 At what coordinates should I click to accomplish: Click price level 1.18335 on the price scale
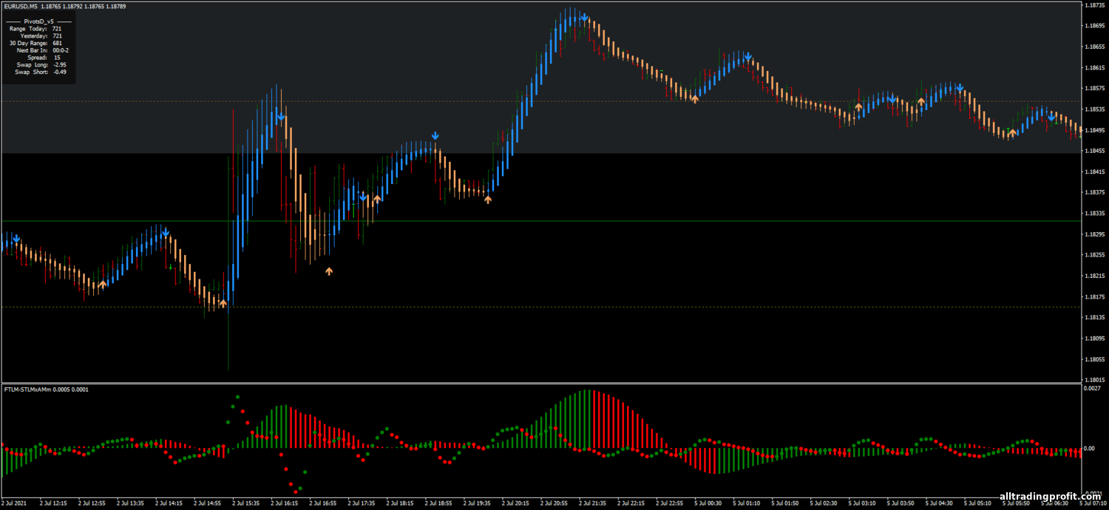(1095, 214)
